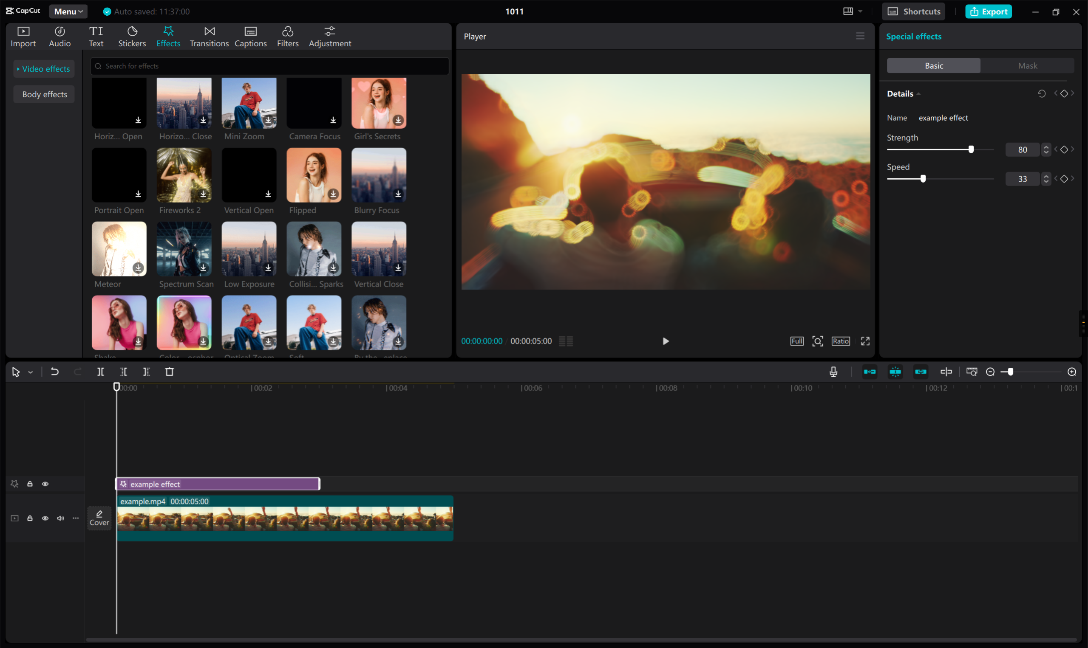Open the Filters tab
This screenshot has height=648, width=1088.
point(287,37)
